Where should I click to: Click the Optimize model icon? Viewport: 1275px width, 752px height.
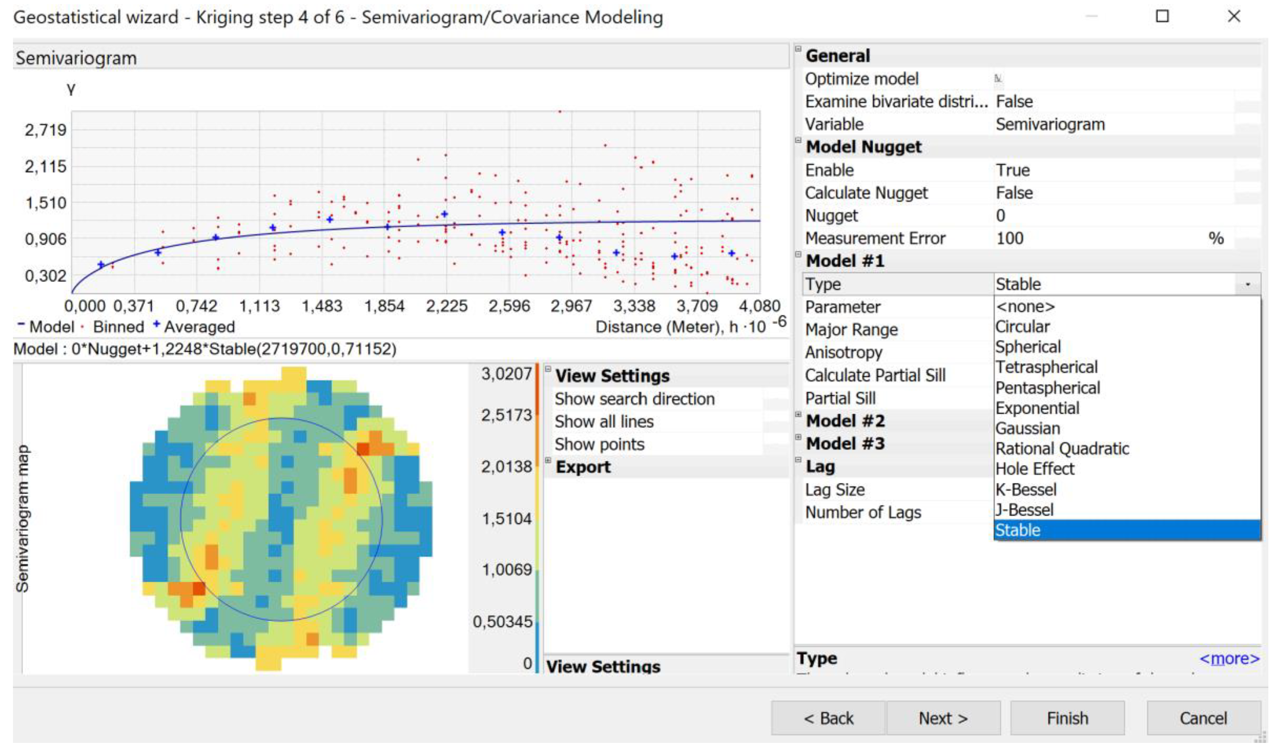(998, 78)
